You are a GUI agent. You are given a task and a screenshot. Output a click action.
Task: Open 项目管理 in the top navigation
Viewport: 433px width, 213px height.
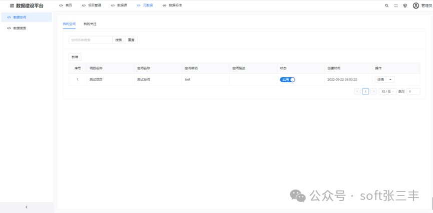tap(92, 6)
